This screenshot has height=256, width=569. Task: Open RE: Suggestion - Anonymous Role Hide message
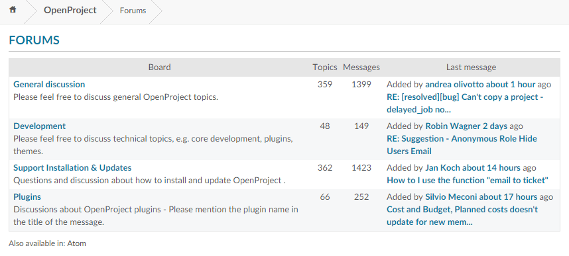[x=462, y=145]
